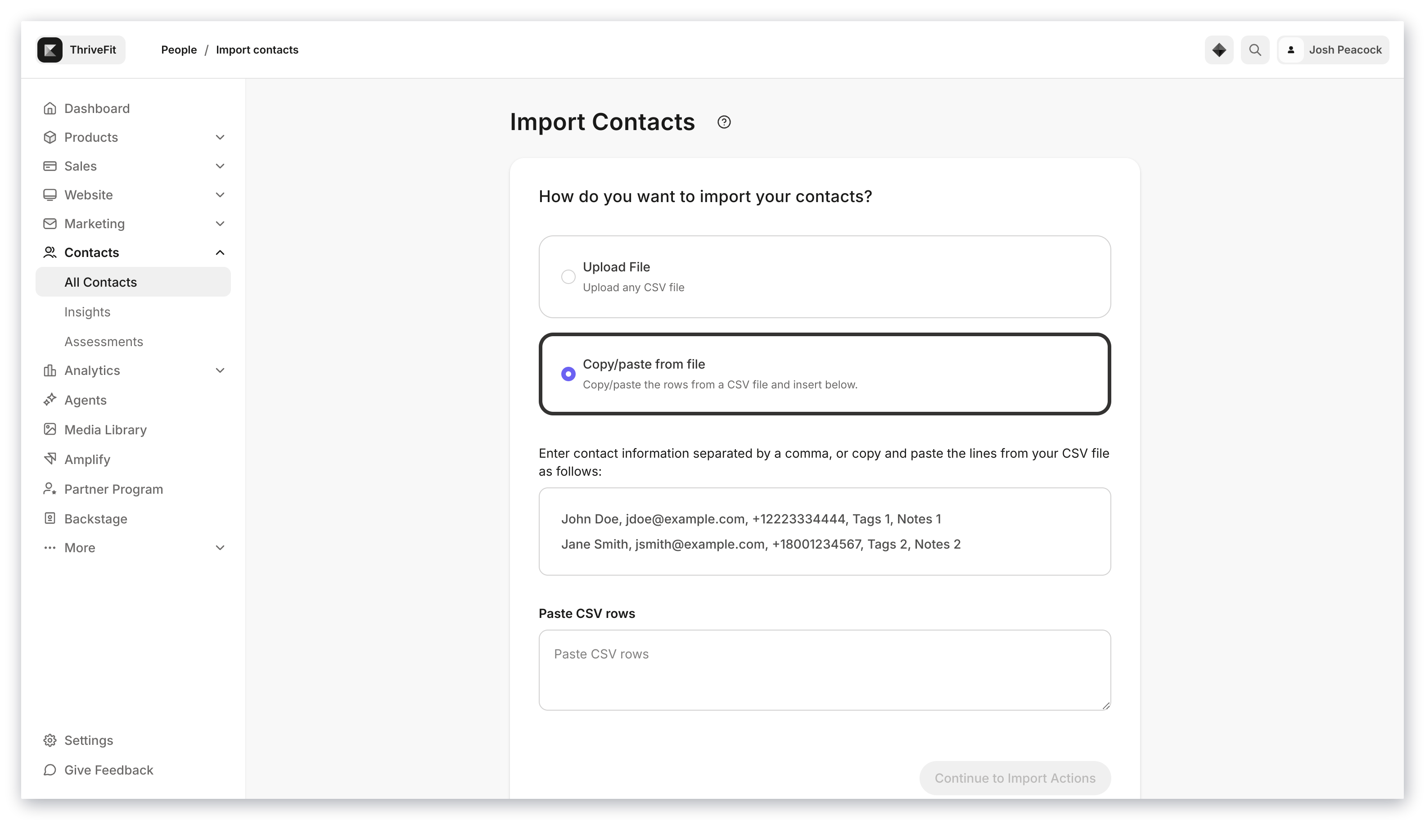The image size is (1425, 820).
Task: Click the user avatar icon
Action: pos(1290,50)
